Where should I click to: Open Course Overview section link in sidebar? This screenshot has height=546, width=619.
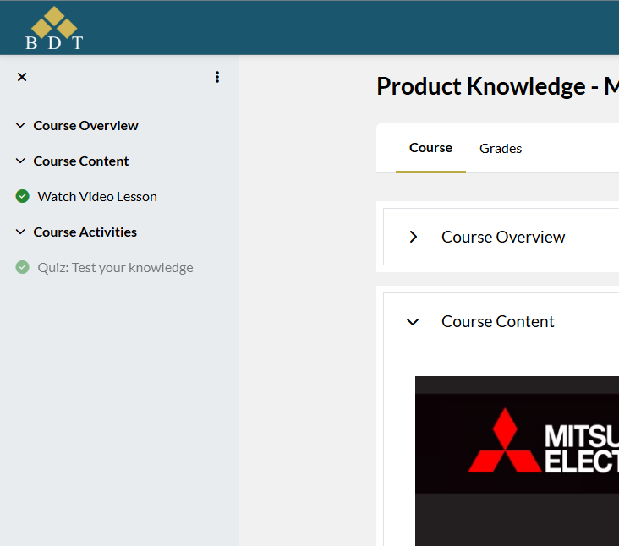tap(85, 125)
